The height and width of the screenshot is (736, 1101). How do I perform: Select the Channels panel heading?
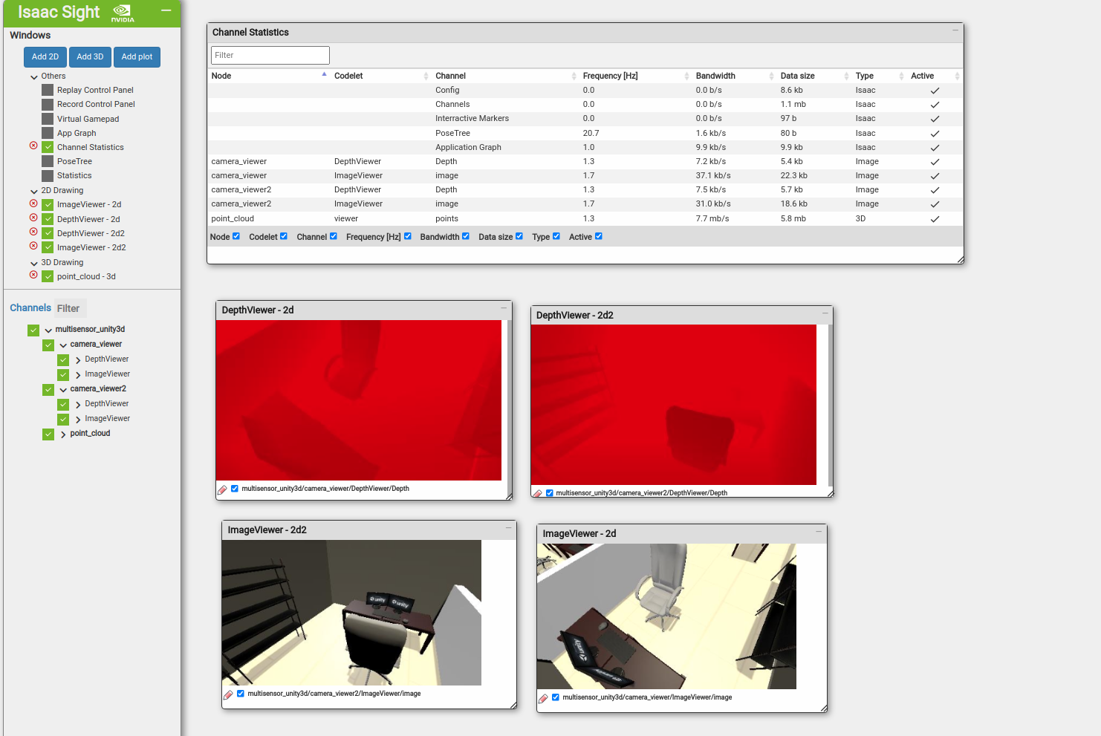30,307
